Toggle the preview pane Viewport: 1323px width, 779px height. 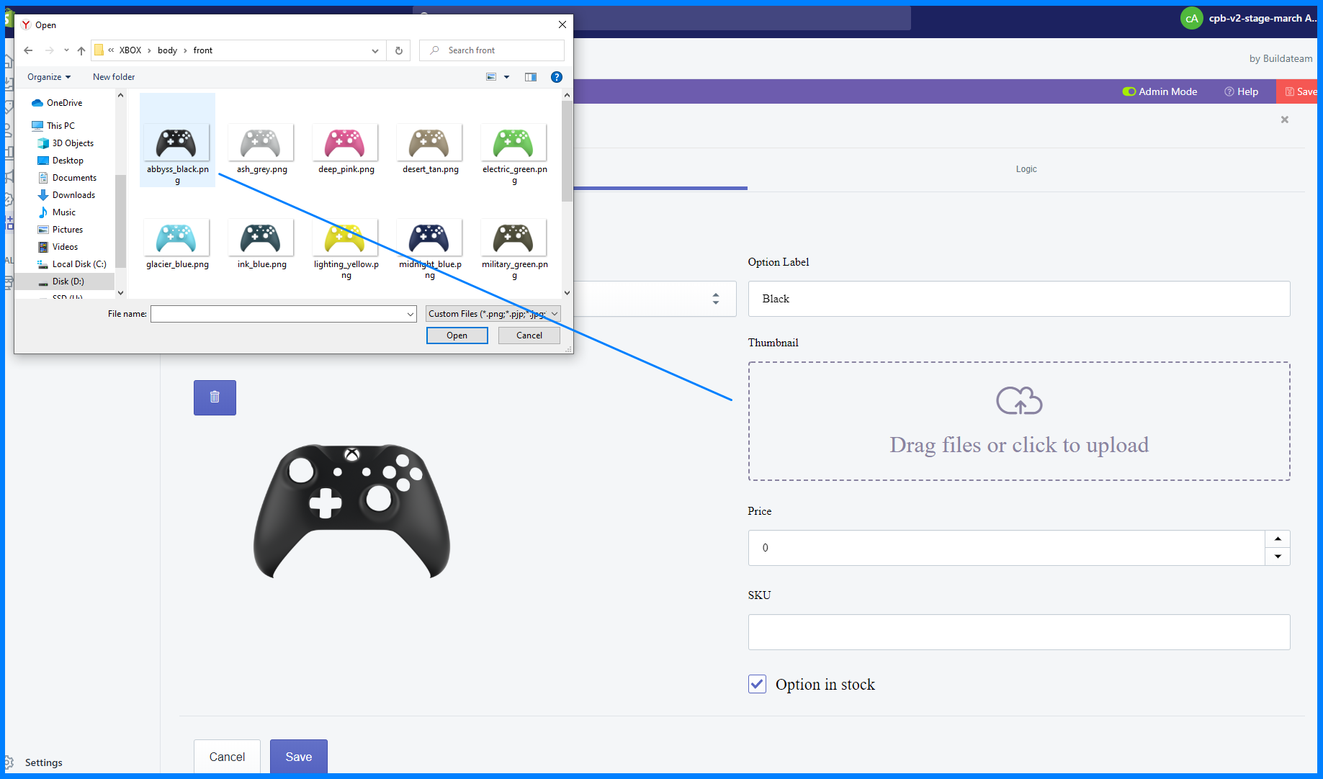tap(531, 77)
